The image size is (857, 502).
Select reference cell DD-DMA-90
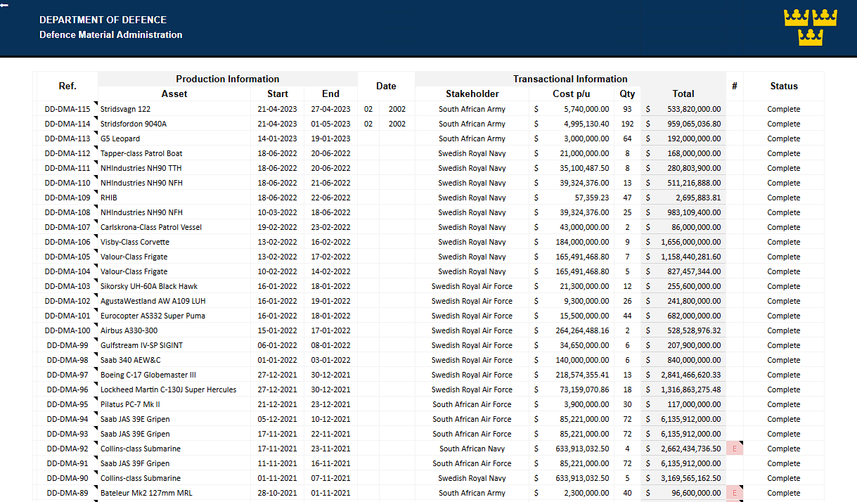67,478
